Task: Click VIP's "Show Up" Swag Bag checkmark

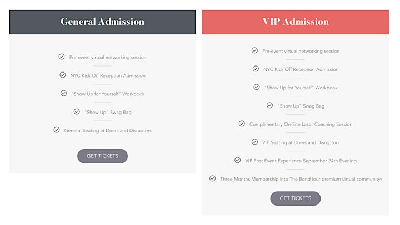Action: pos(269,105)
